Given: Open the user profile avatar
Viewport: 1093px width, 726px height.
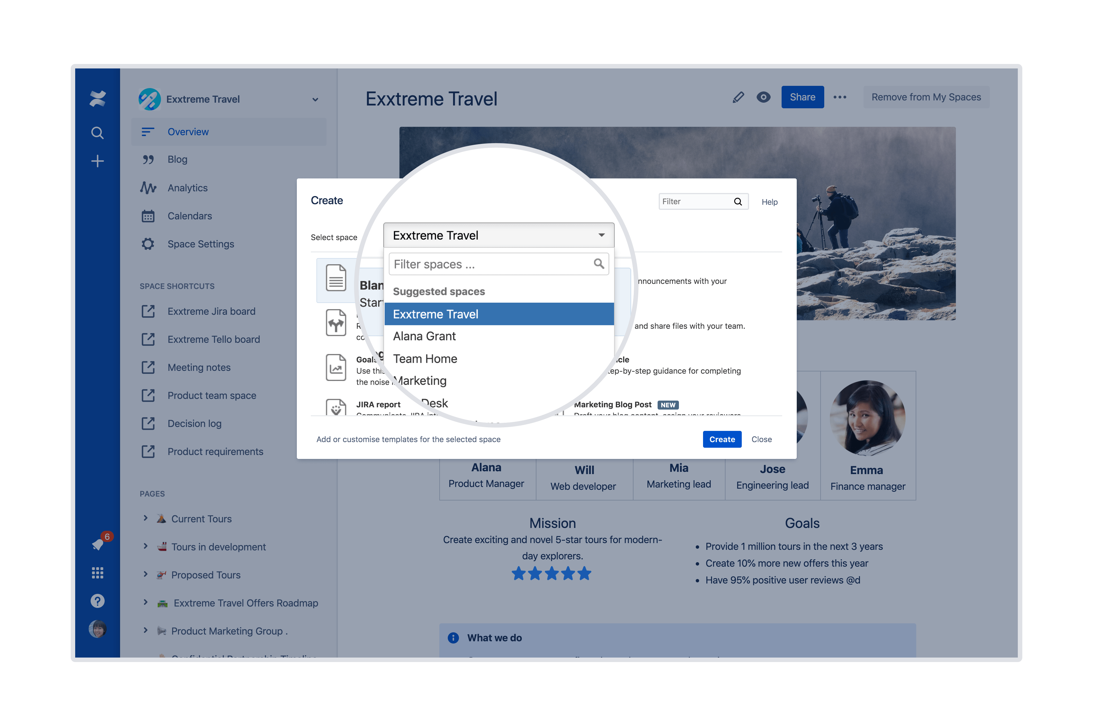Looking at the screenshot, I should click(97, 629).
